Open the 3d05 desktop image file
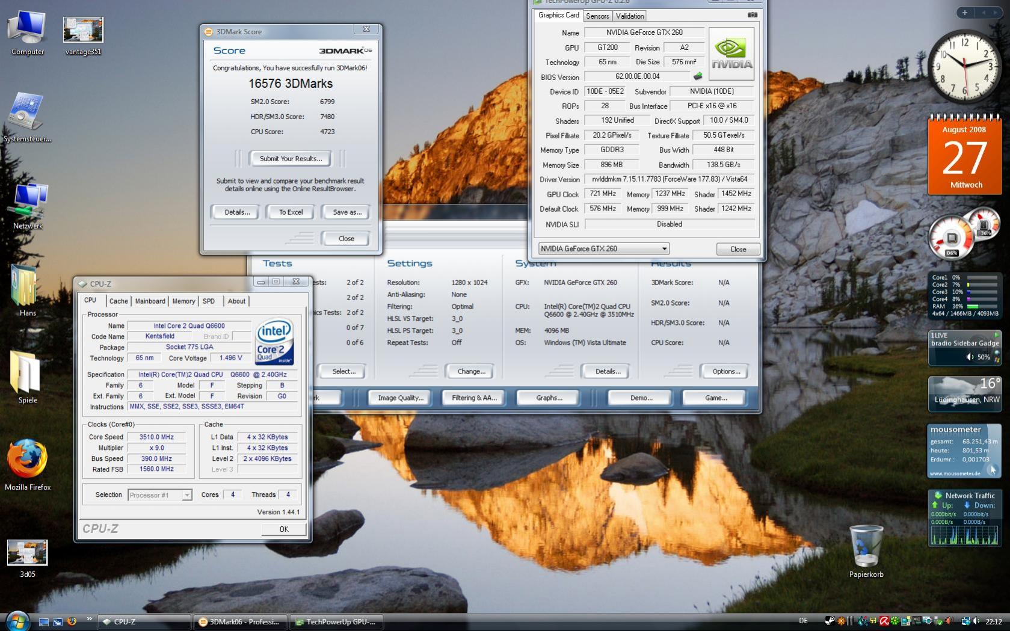 [28, 558]
